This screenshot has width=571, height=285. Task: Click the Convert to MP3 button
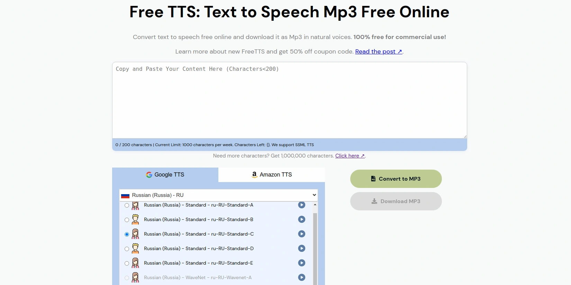pos(396,179)
